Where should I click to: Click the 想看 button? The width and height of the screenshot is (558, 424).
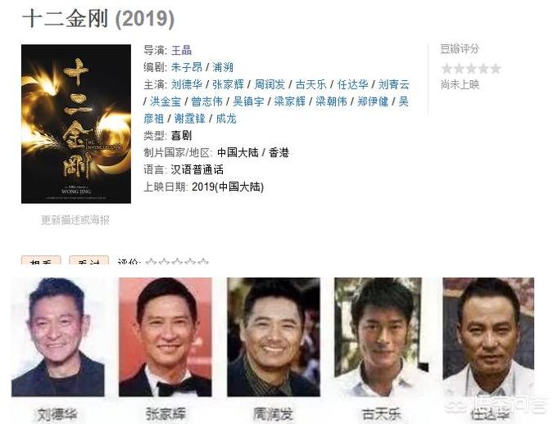41,260
